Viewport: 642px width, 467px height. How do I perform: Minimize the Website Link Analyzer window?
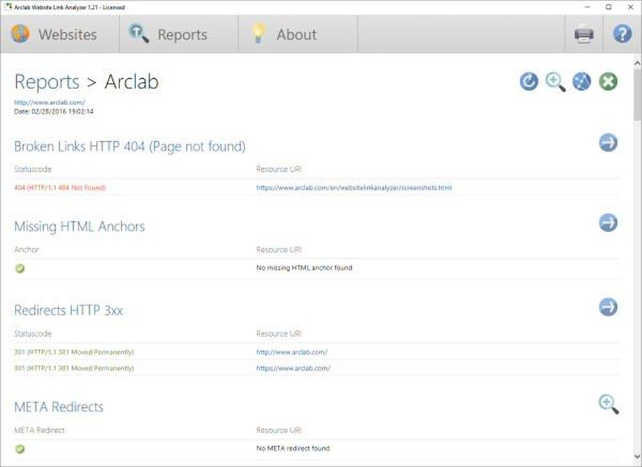(x=587, y=7)
